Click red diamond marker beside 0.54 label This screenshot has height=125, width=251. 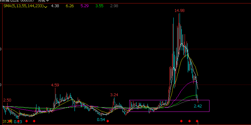pos(108,121)
